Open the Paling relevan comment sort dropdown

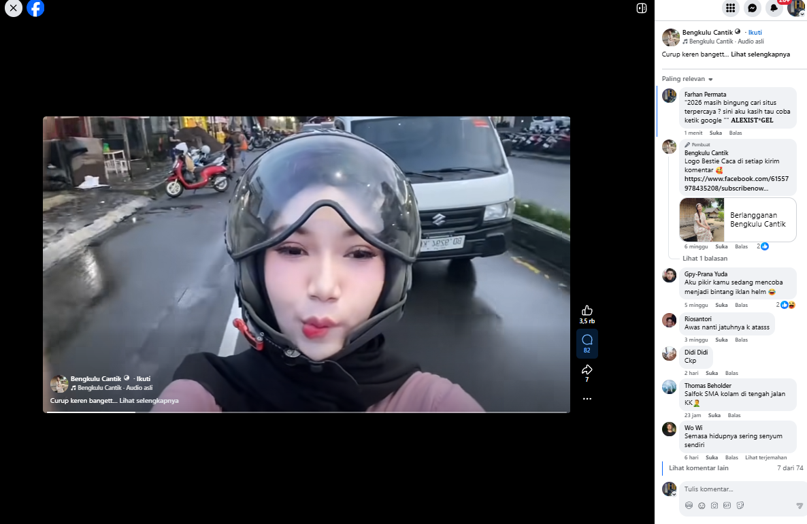(x=687, y=79)
